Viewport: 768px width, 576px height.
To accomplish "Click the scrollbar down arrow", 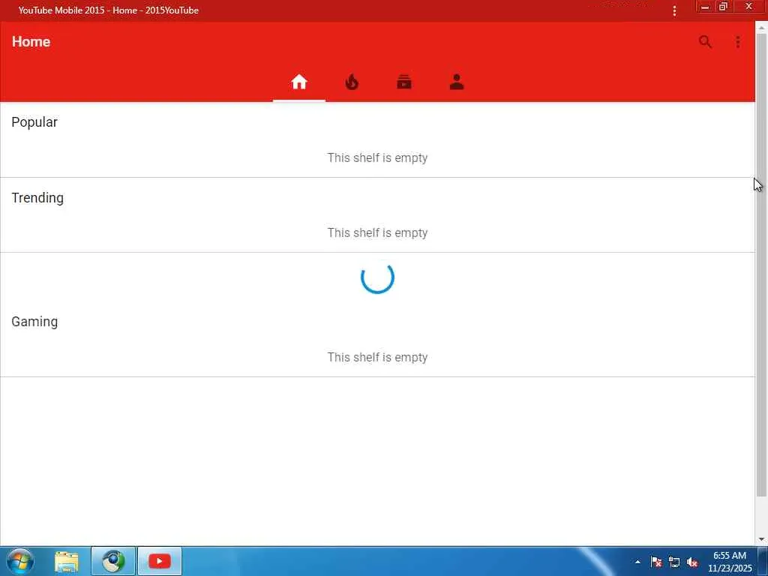I will pos(761,539).
